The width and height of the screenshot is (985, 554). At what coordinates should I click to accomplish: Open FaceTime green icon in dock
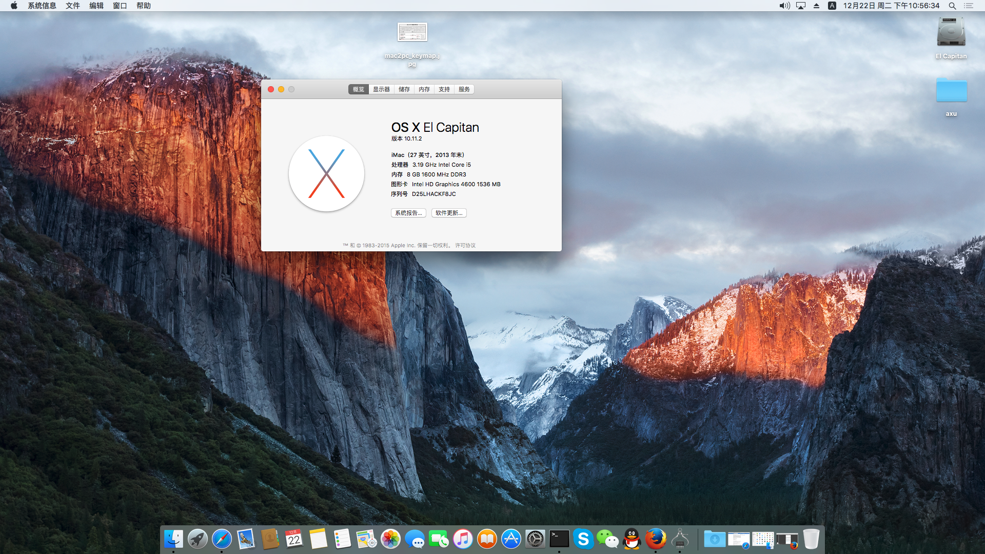[439, 539]
